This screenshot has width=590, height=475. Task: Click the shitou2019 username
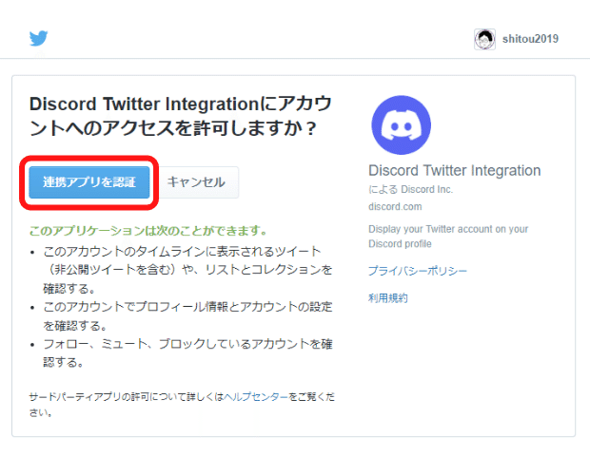530,39
